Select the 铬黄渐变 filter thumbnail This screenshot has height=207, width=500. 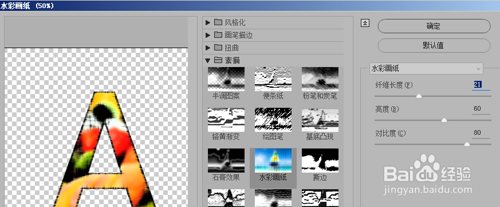(226, 120)
